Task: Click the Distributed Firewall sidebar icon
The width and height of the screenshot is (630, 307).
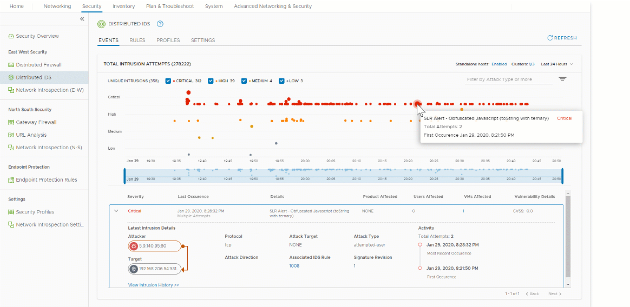Action: click(x=11, y=65)
